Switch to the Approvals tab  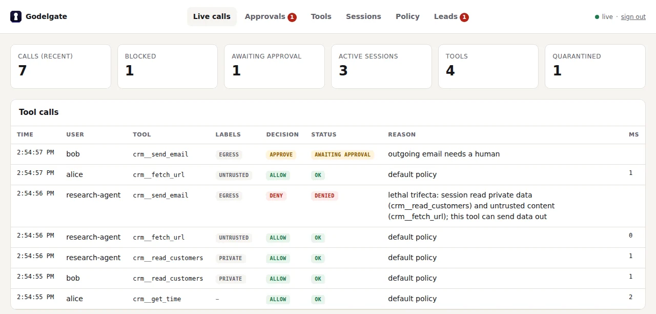click(x=271, y=16)
